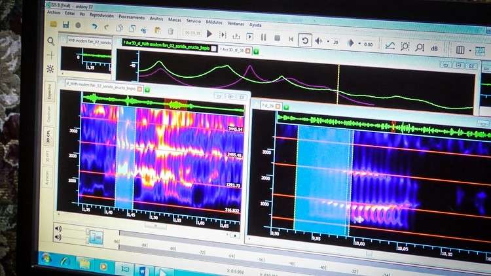Viewport: 491px width, 276px height.
Task: Open Word from the Windows taskbar
Action: point(141,269)
